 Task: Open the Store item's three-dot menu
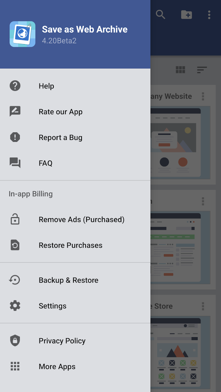(x=203, y=306)
